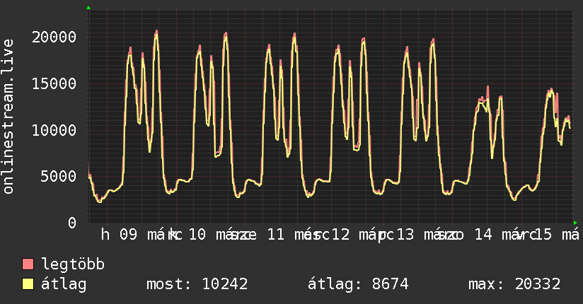
Task: Click the 14 date label on x-axis
Action: pyautogui.click(x=483, y=235)
